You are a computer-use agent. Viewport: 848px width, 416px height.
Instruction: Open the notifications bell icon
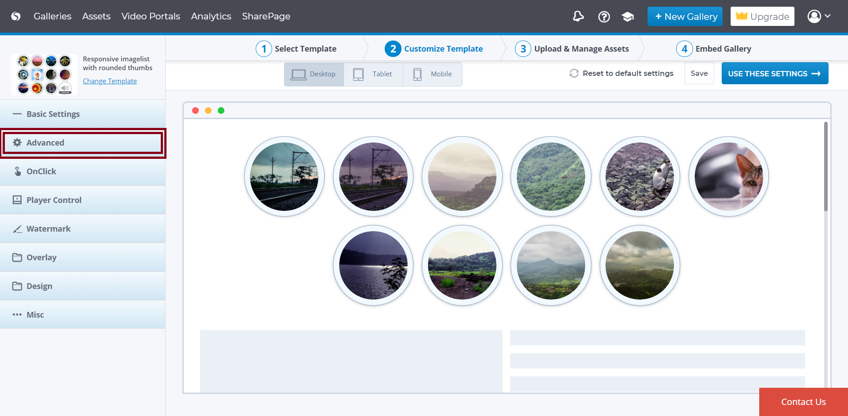point(578,16)
